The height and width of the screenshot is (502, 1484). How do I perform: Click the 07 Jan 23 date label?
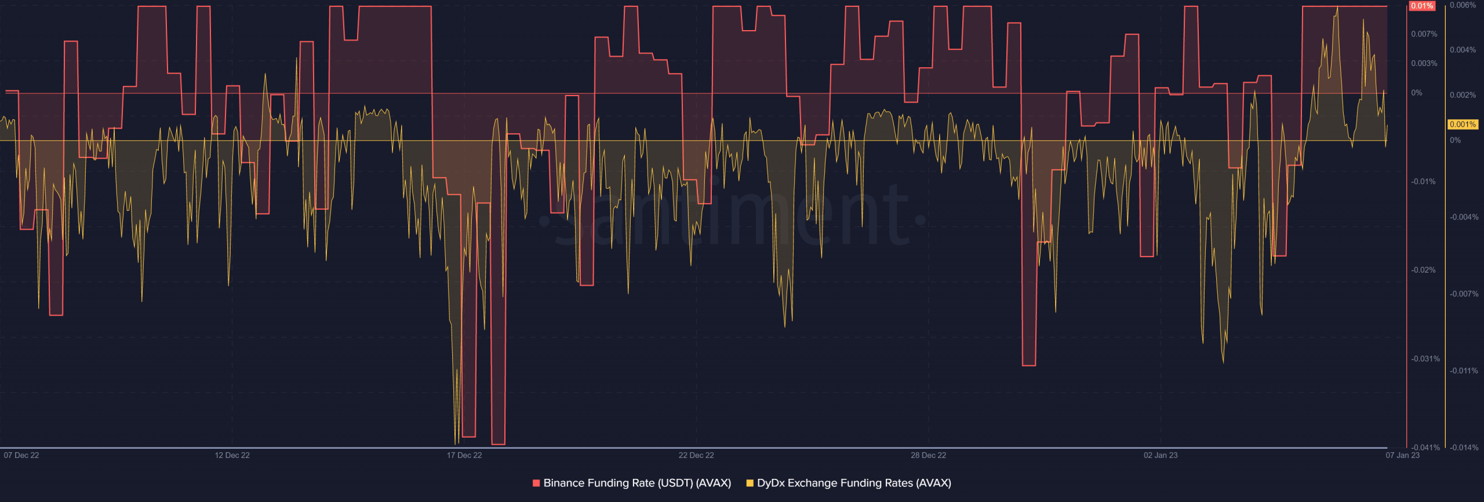click(1402, 455)
